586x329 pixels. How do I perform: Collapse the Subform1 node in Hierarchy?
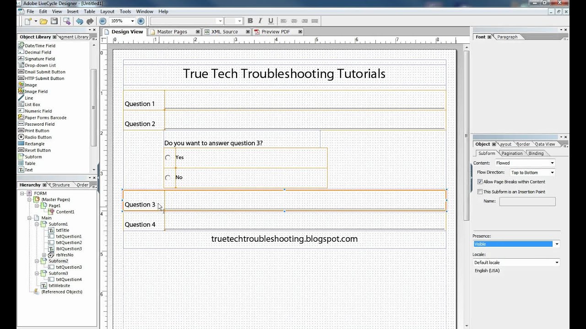pyautogui.click(x=37, y=224)
